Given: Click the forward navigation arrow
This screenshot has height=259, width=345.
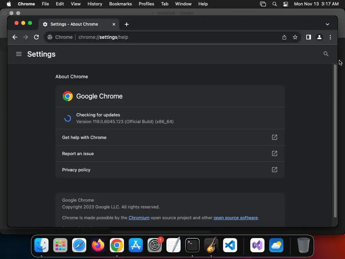Looking at the screenshot, I should tap(26, 37).
